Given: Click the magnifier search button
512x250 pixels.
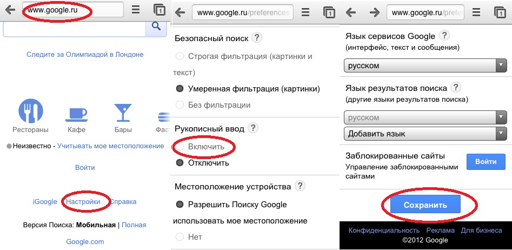Looking at the screenshot, I should click(x=157, y=26).
